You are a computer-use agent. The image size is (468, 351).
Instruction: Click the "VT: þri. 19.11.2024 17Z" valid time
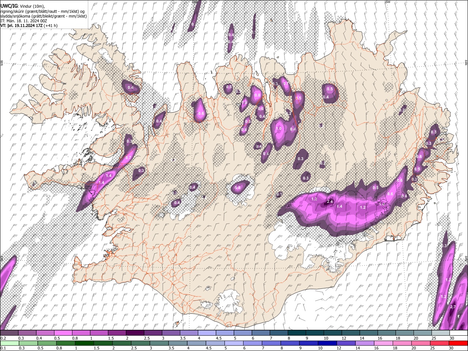(x=21, y=26)
